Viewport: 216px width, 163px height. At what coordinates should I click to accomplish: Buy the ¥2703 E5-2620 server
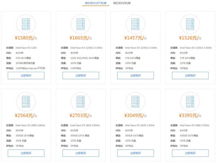pos(81,153)
